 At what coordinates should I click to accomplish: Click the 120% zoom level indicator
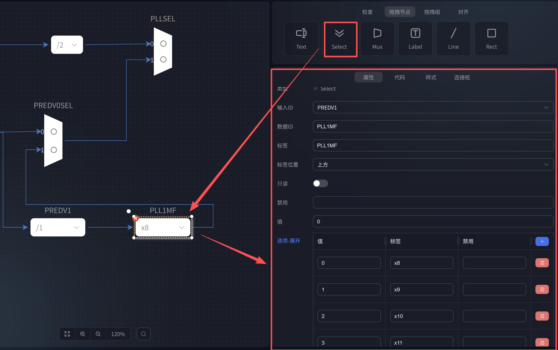tap(118, 334)
